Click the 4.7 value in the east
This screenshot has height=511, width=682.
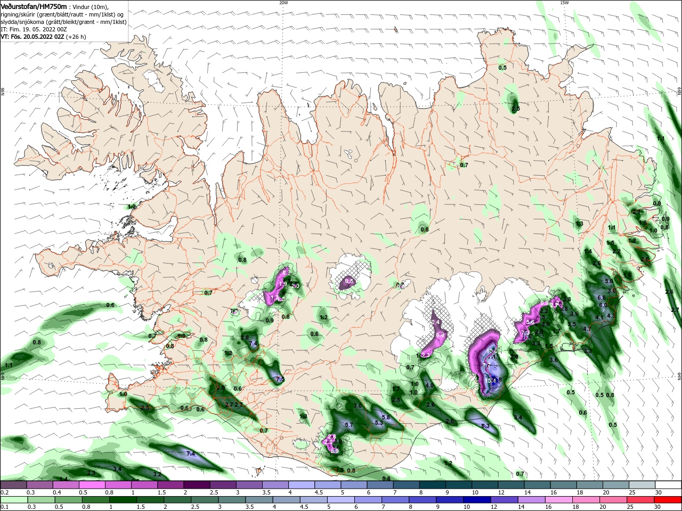[x=587, y=329]
